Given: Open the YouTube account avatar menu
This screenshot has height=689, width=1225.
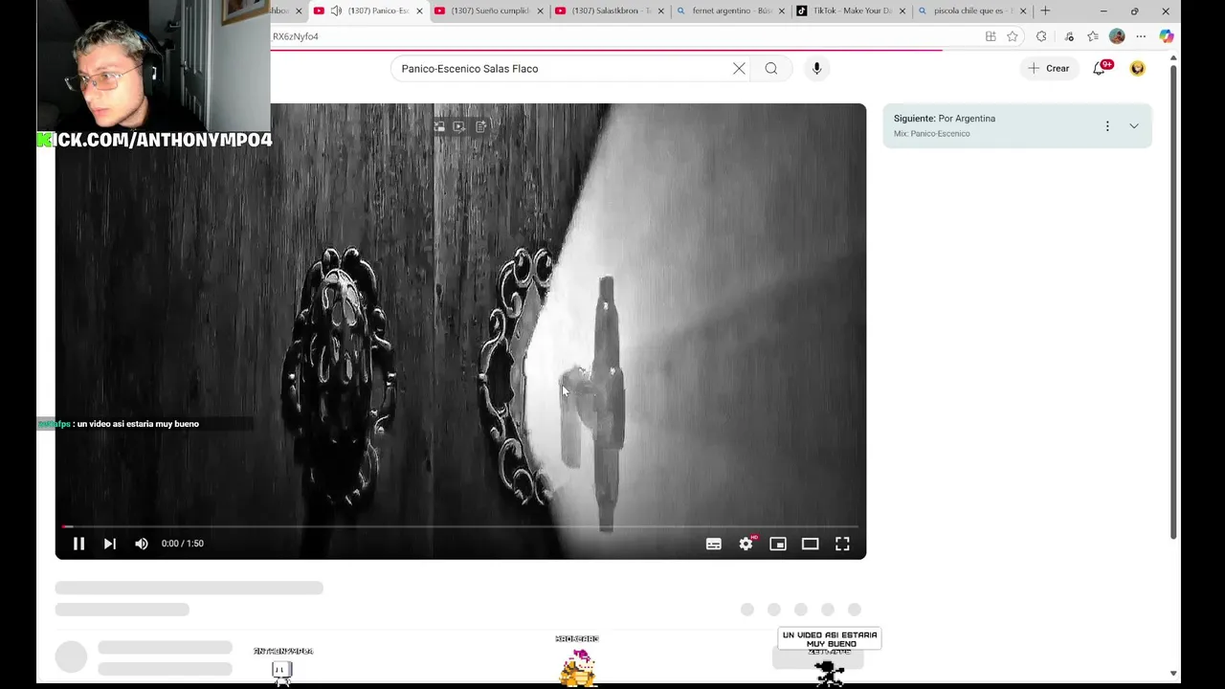Looking at the screenshot, I should [1137, 68].
